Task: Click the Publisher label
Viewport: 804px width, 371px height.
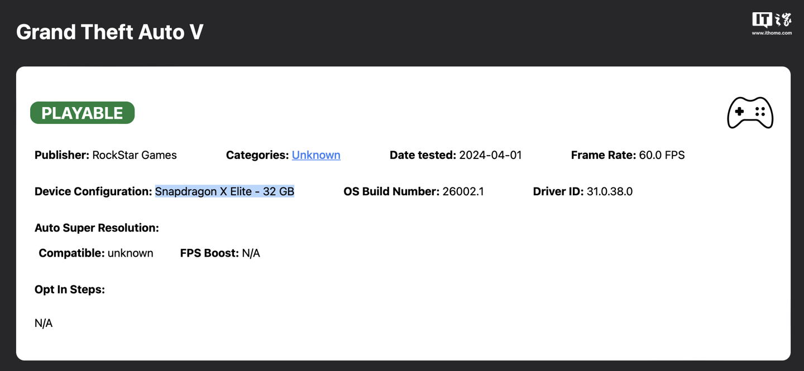Action: click(x=62, y=155)
